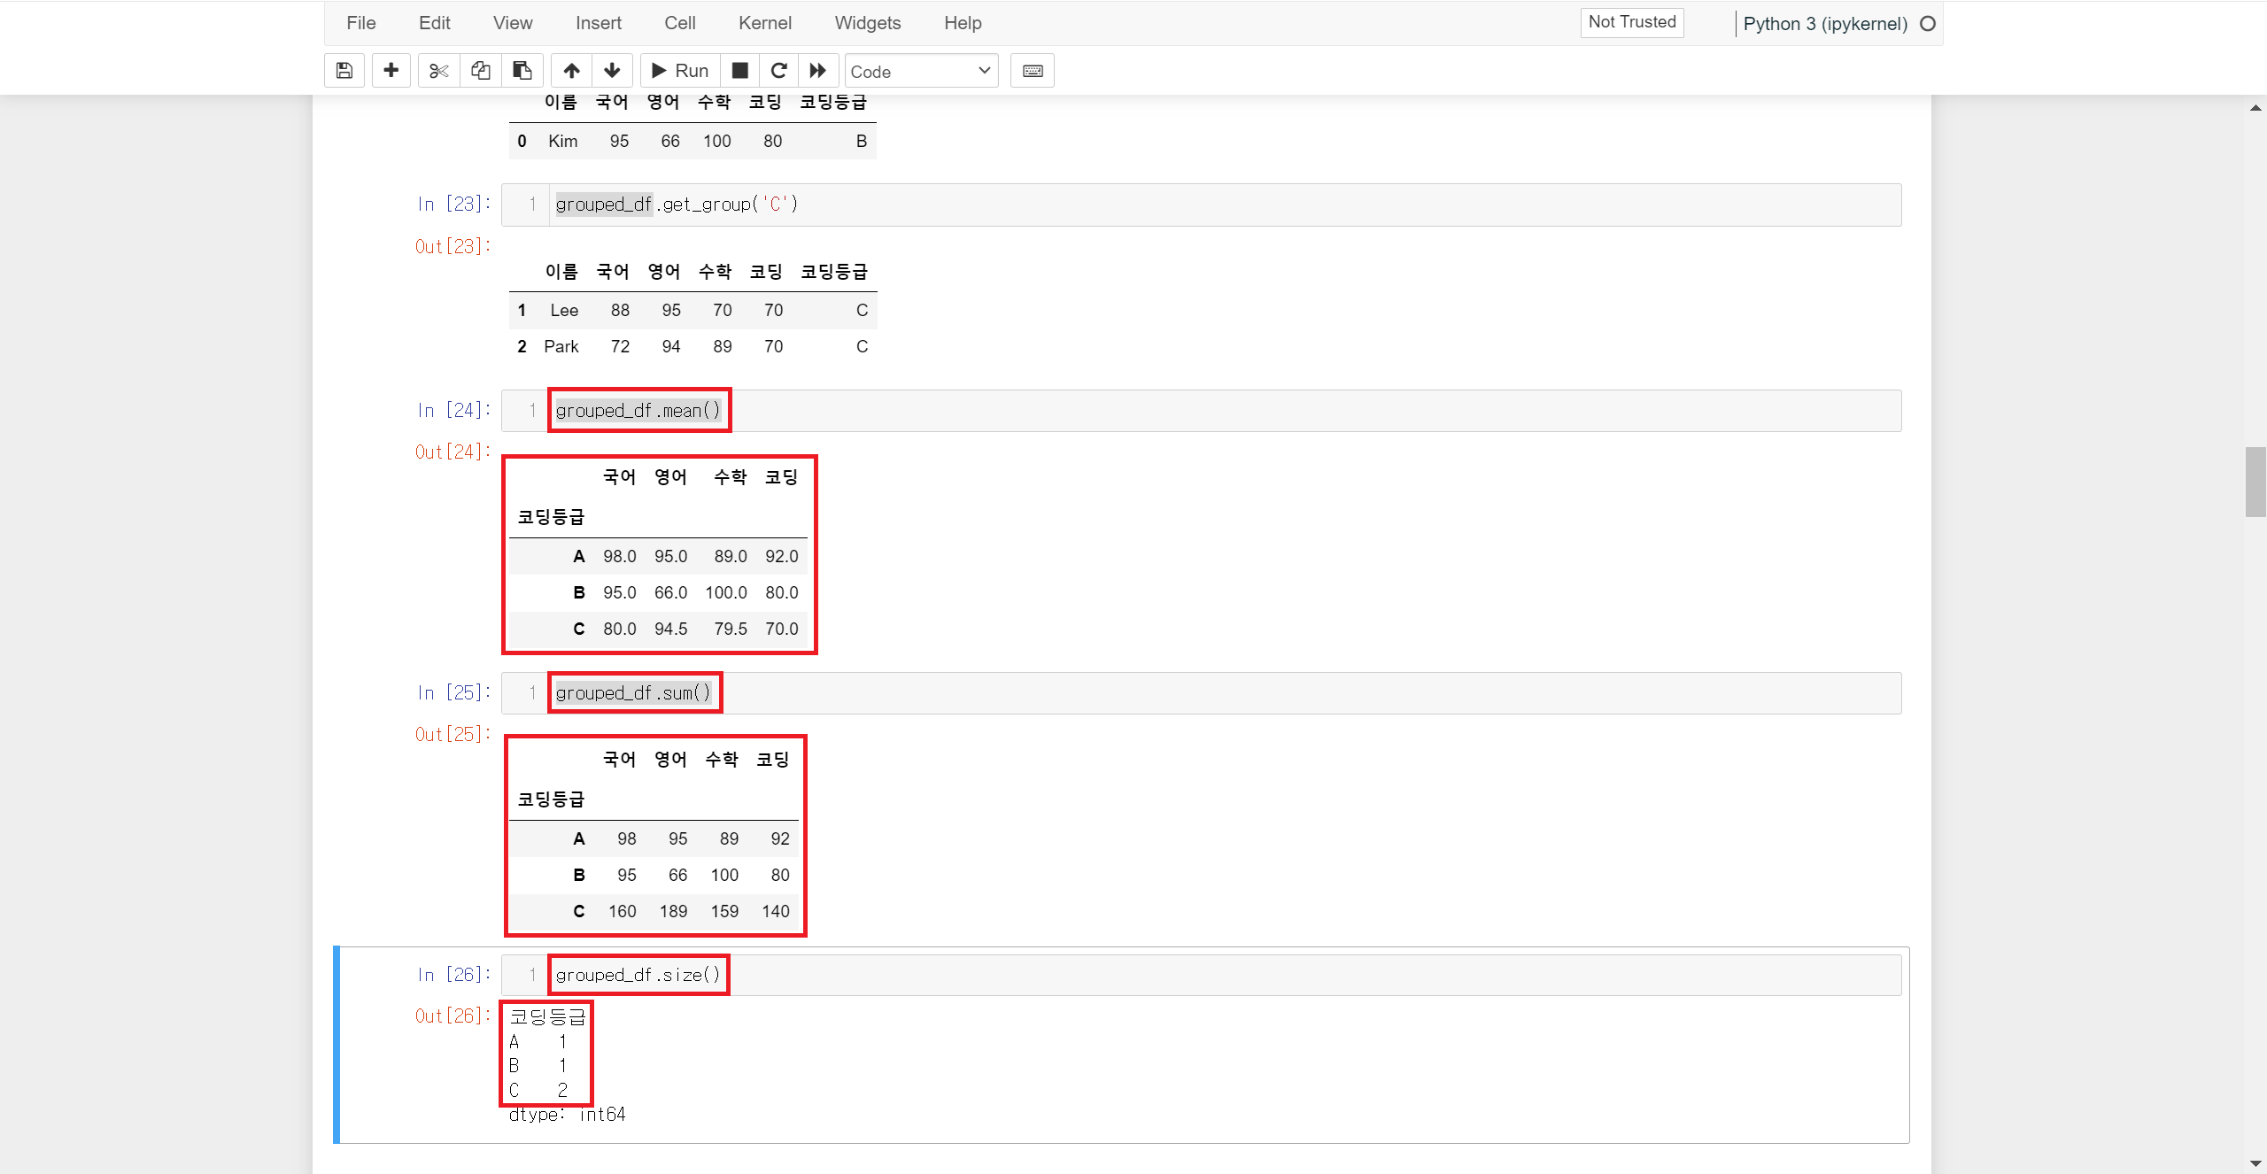Image resolution: width=2267 pixels, height=1174 pixels.
Task: Cut selected cells with scissors icon
Action: pyautogui.click(x=438, y=71)
